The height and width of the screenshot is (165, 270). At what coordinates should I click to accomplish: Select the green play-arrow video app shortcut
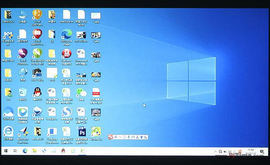point(23,112)
